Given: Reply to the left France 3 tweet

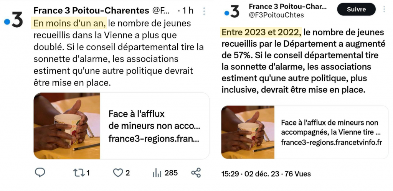Looking at the screenshot, I should pyautogui.click(x=40, y=173).
